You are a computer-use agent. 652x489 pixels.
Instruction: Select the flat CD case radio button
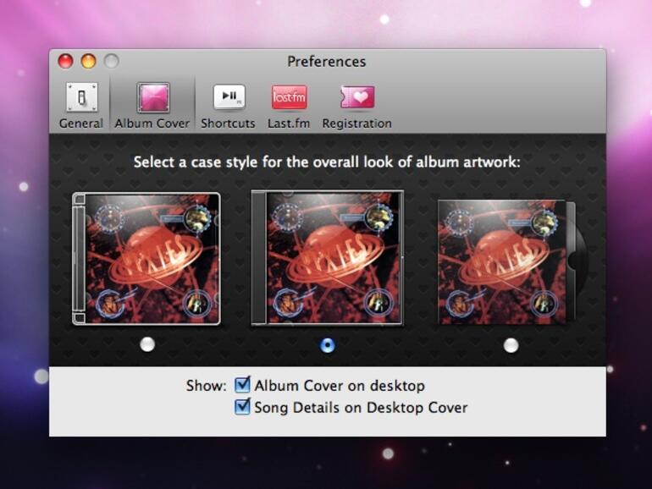pyautogui.click(x=328, y=345)
